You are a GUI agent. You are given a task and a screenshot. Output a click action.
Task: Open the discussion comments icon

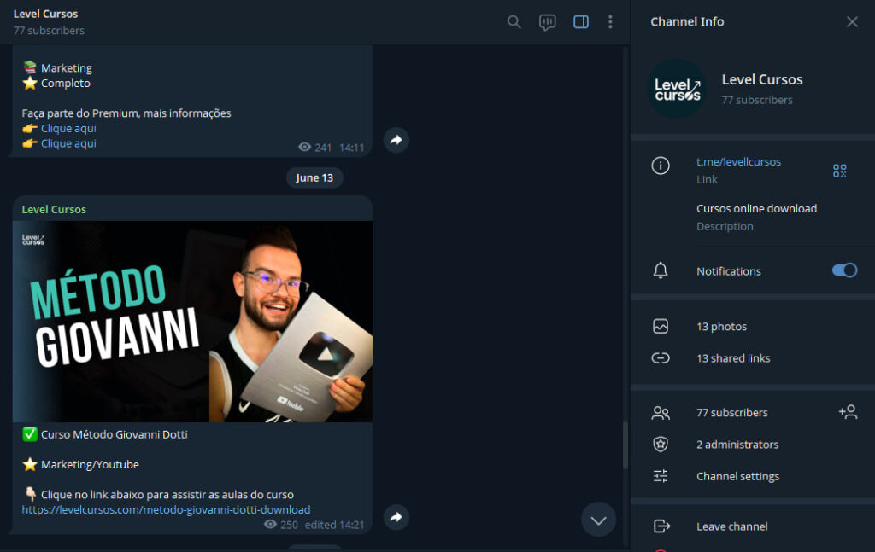pyautogui.click(x=548, y=22)
